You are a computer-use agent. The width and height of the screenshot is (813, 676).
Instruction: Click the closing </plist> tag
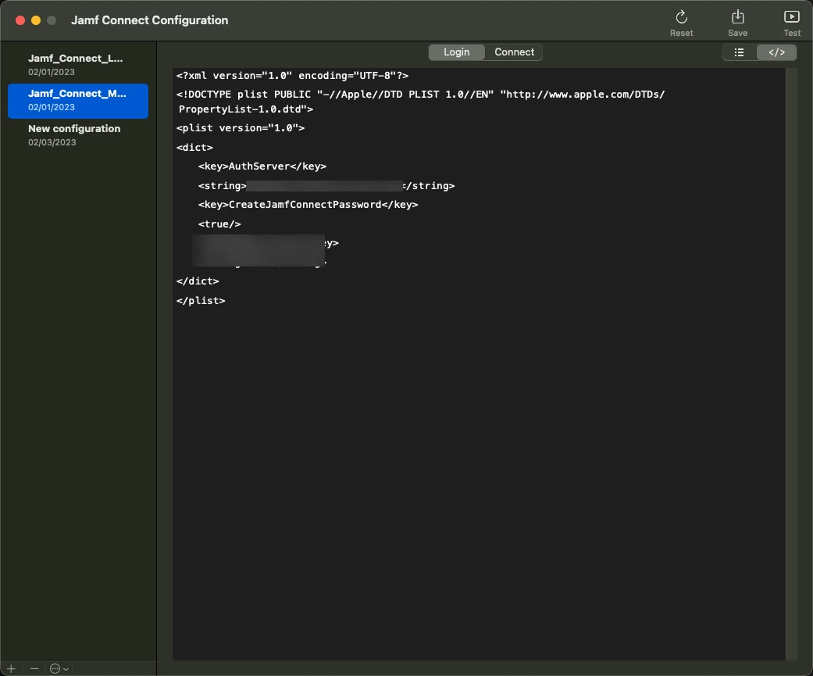pos(201,301)
